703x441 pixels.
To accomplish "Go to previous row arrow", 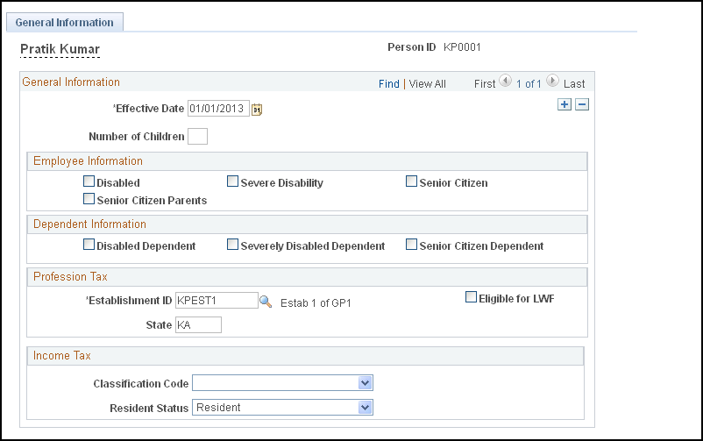I will click(x=505, y=81).
